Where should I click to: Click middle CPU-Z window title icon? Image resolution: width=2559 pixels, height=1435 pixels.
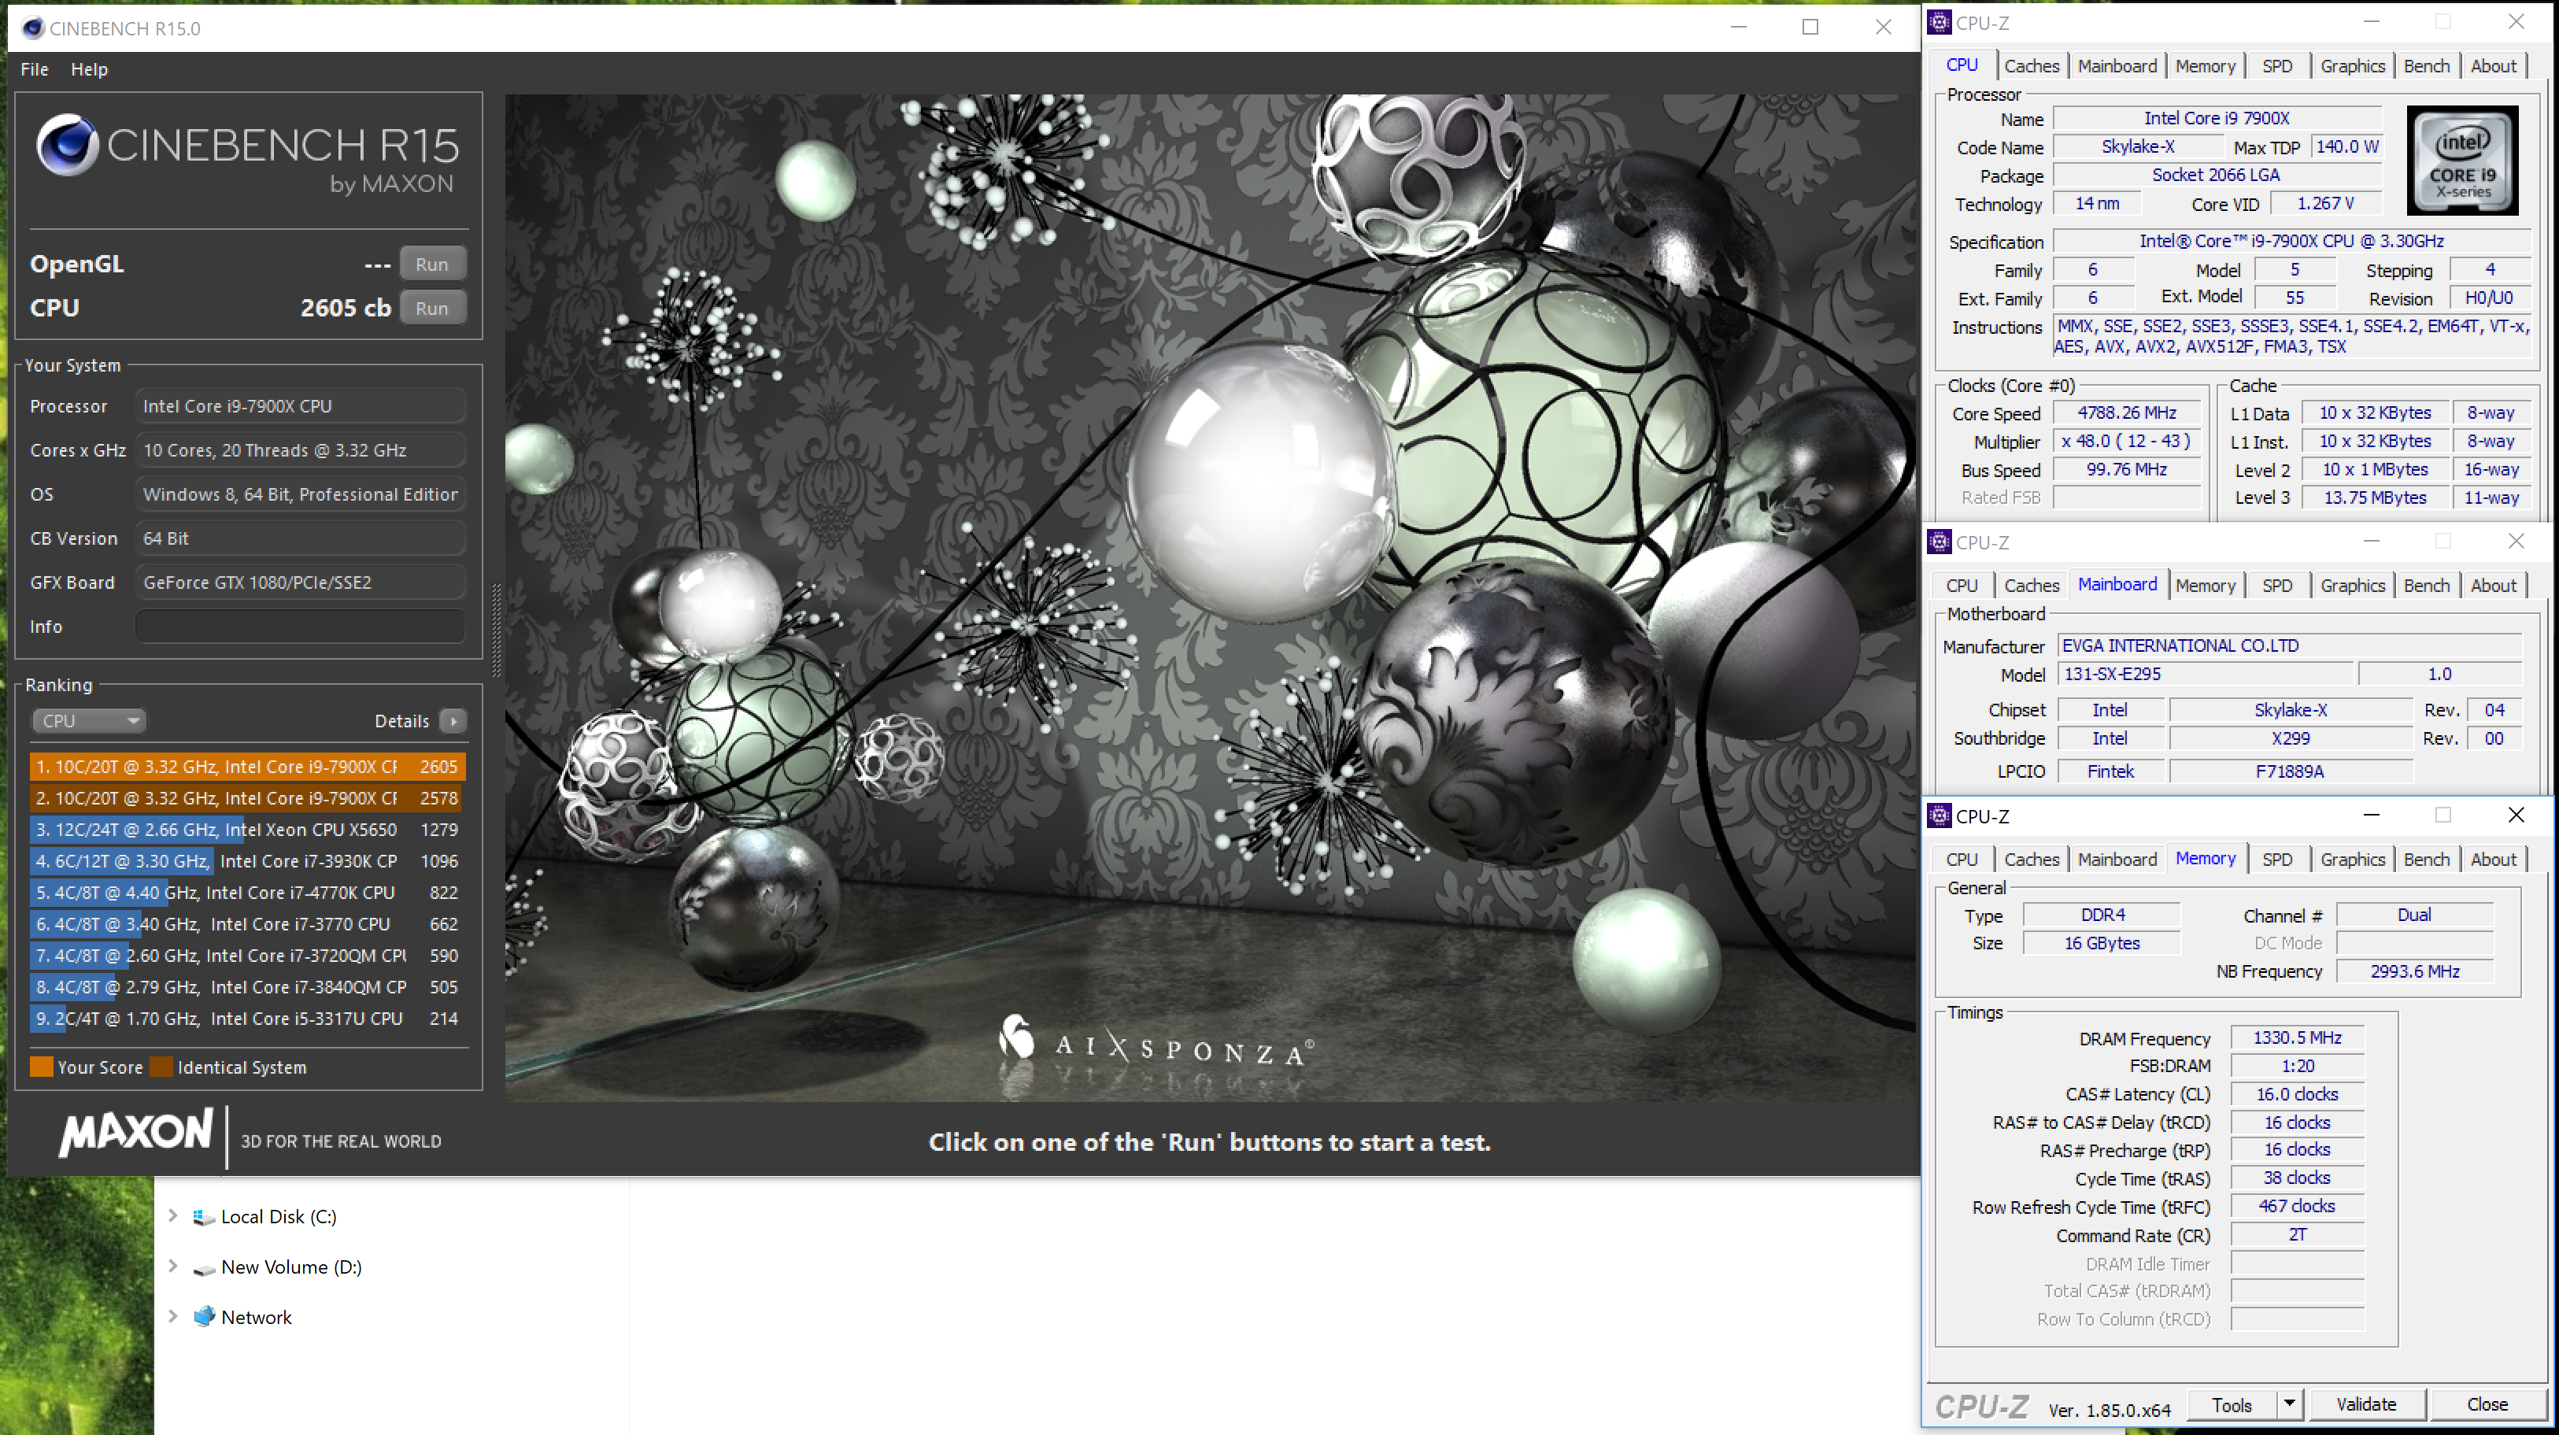[1939, 542]
